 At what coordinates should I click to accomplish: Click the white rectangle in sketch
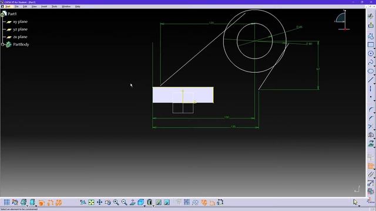(183, 95)
